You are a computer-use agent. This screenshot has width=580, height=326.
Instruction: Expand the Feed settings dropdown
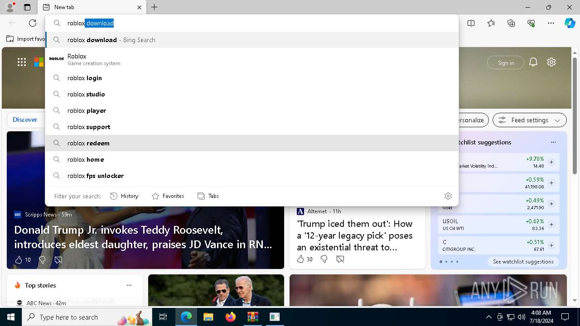(529, 120)
